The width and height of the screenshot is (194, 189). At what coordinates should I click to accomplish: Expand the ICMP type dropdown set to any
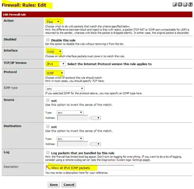65,88
